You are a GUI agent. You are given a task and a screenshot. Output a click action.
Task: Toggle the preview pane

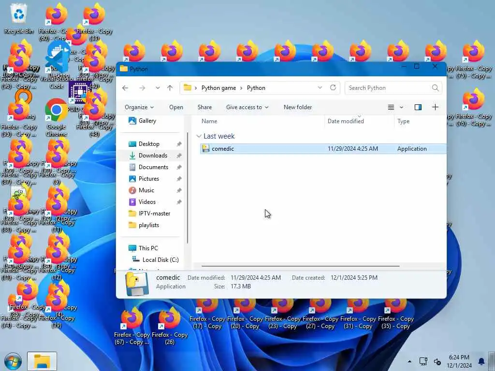click(418, 107)
